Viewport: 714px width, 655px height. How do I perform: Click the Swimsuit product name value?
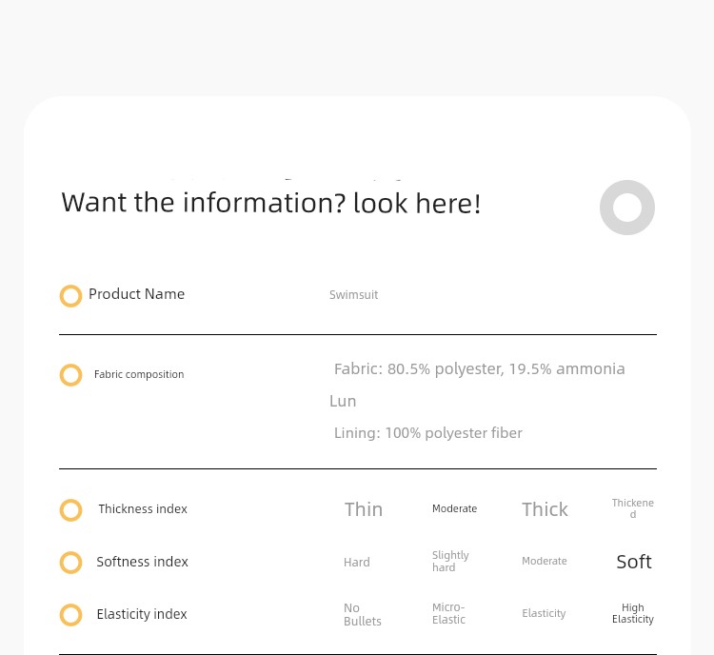point(353,295)
